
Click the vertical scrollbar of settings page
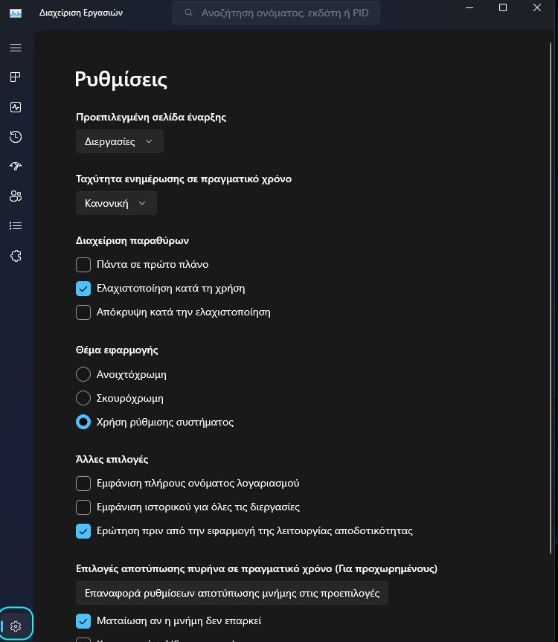551,298
